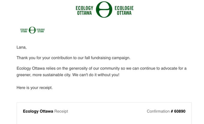The width and height of the screenshot is (204, 124).
Task: Click the "Here is your receipt." line
Action: [x=34, y=88]
